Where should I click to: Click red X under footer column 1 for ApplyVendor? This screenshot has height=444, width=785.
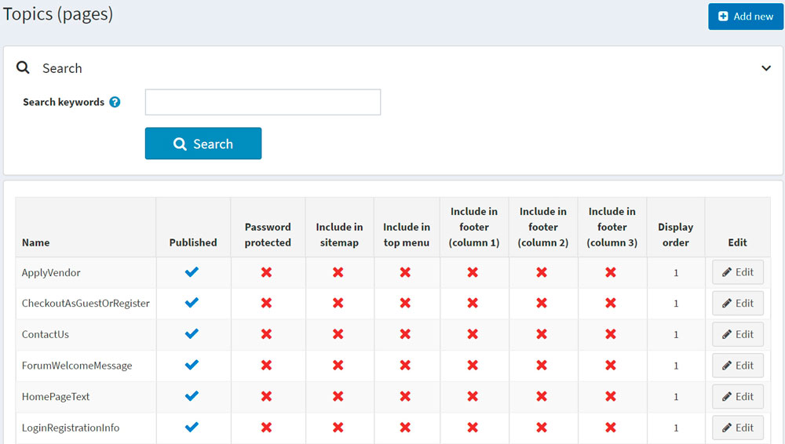click(473, 272)
